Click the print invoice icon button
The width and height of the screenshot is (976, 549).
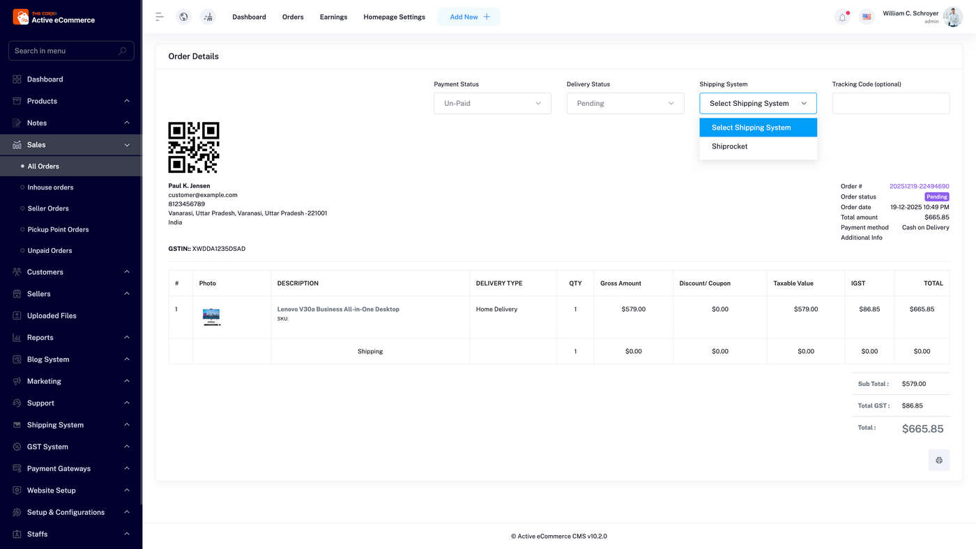point(939,460)
